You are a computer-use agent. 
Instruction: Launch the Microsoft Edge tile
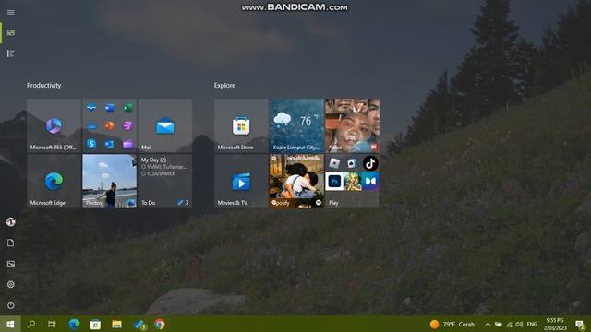coord(54,181)
